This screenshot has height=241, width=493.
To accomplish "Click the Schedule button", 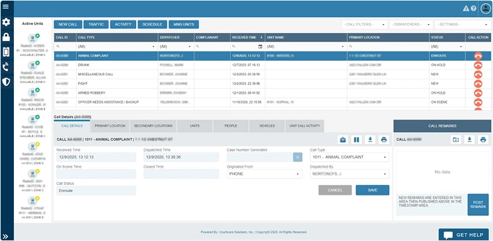I will click(x=152, y=24).
